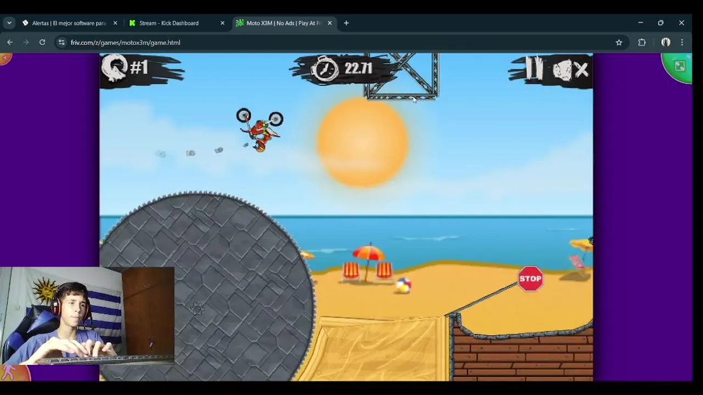Image resolution: width=703 pixels, height=395 pixels.
Task: Open the Chrome profile avatar
Action: (x=666, y=42)
